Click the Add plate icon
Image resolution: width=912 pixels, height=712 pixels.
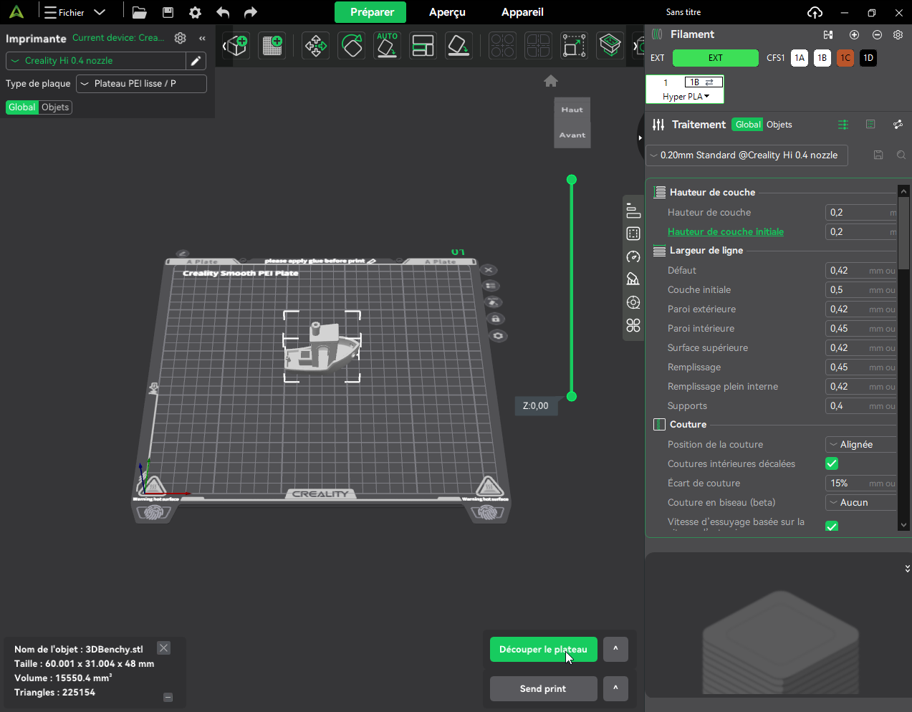(x=272, y=46)
